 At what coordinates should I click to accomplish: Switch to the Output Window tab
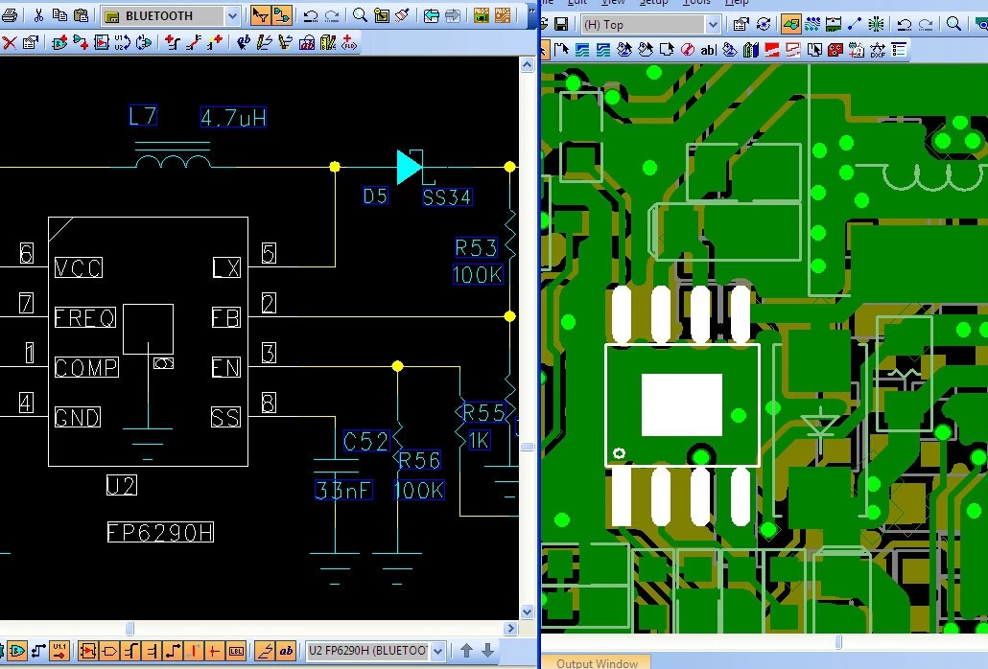[x=597, y=663]
